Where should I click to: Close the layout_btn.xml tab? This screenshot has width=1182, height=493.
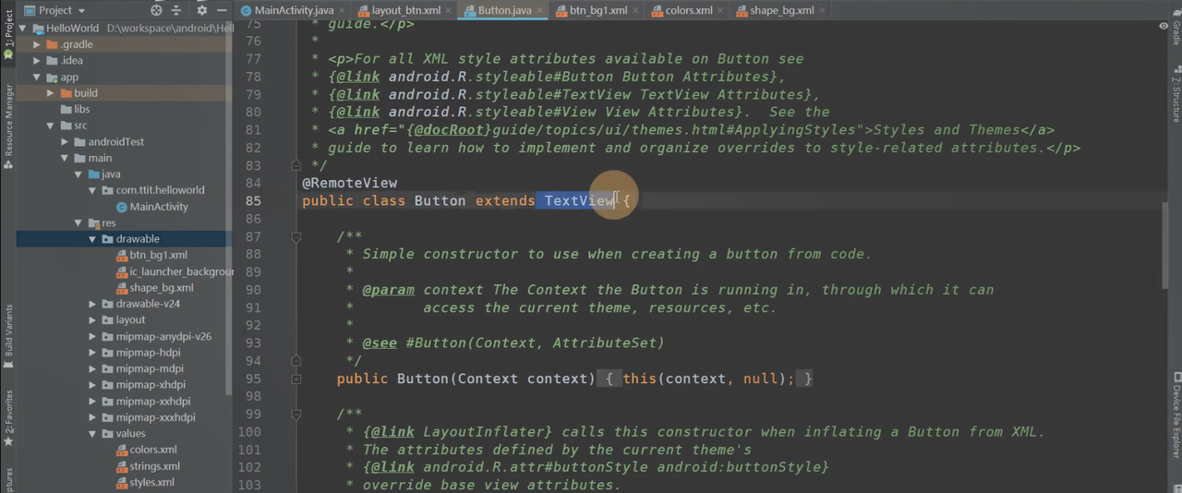point(449,11)
